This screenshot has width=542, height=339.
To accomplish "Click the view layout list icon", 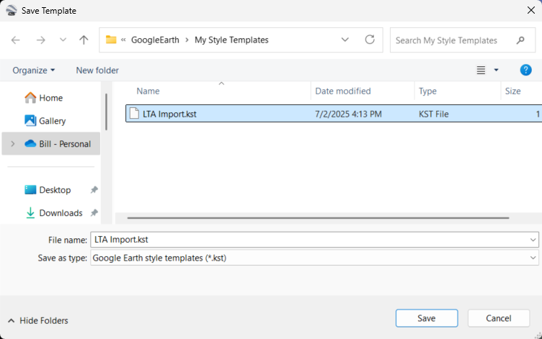I will [x=481, y=70].
